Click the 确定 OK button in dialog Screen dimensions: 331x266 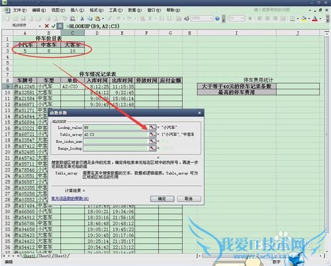pyautogui.click(x=162, y=199)
